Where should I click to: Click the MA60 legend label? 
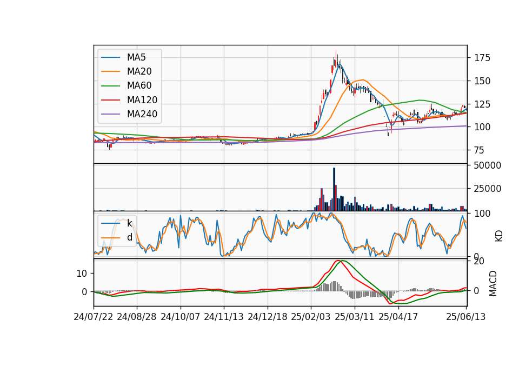click(139, 85)
